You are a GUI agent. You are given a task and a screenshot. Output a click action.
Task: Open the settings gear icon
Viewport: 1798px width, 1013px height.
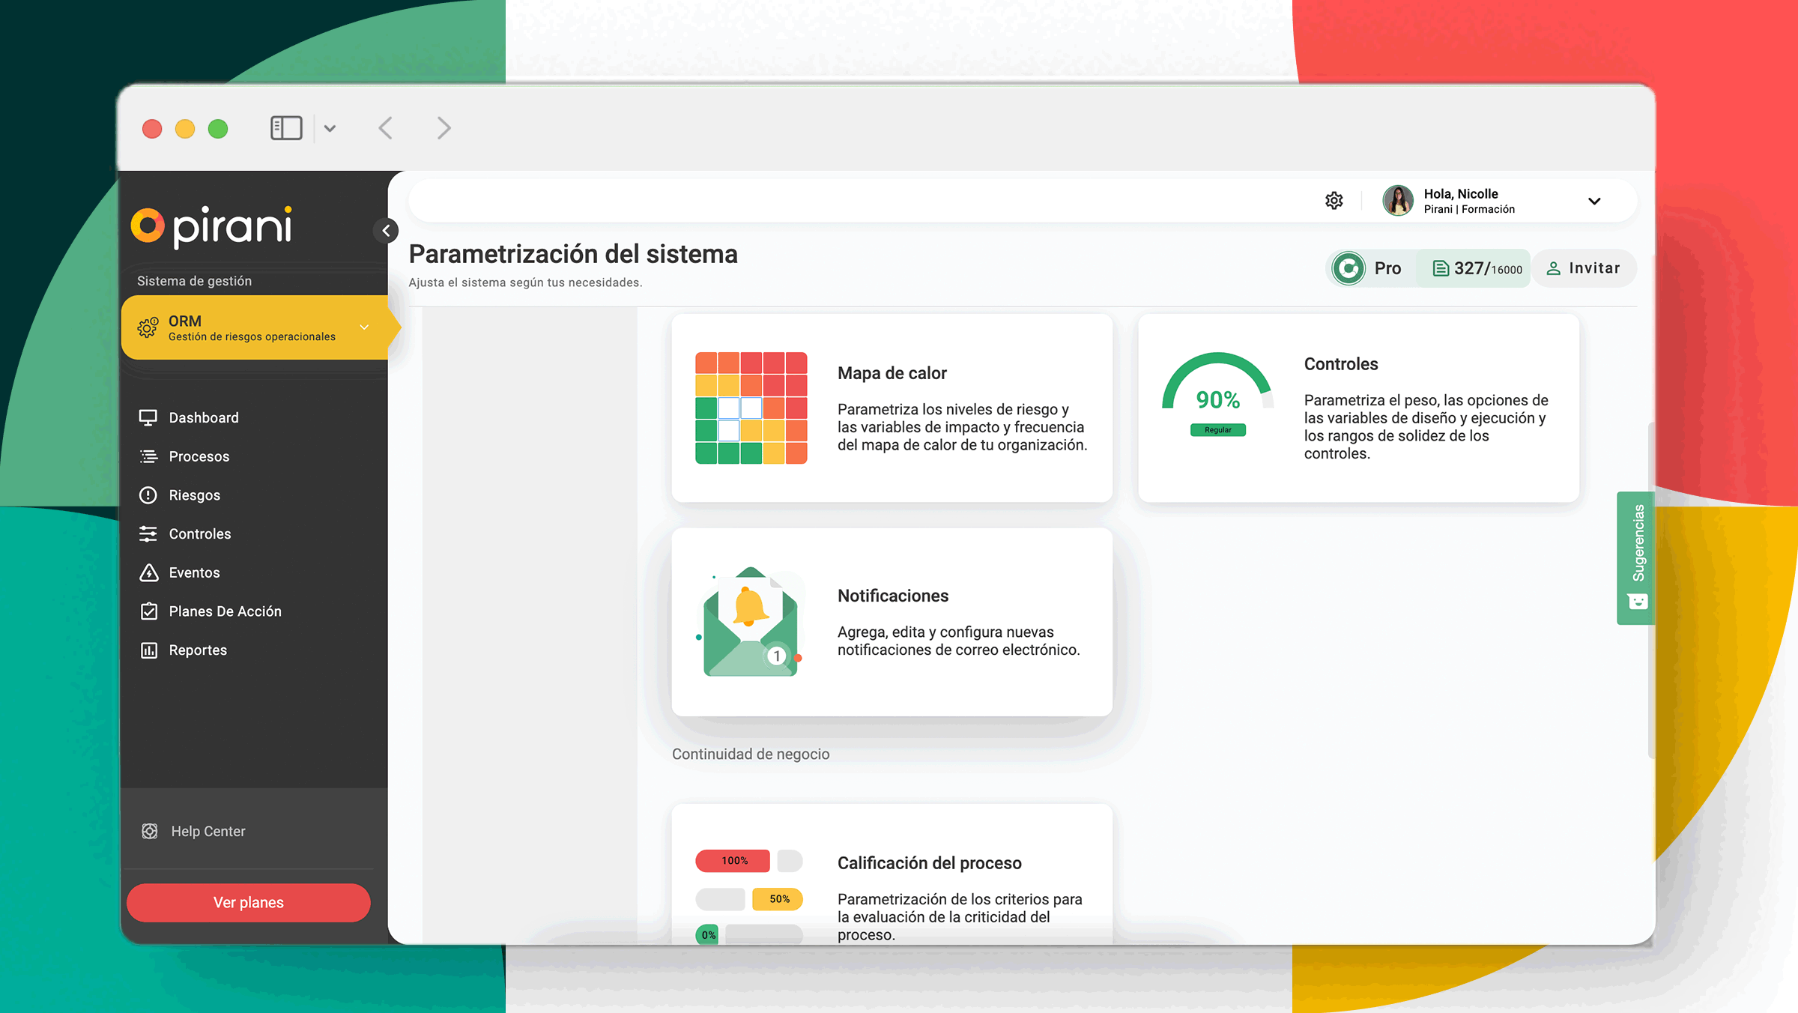(1334, 201)
